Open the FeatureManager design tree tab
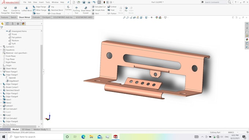Image resolution: width=249 pixels, height=140 pixels. [3, 24]
